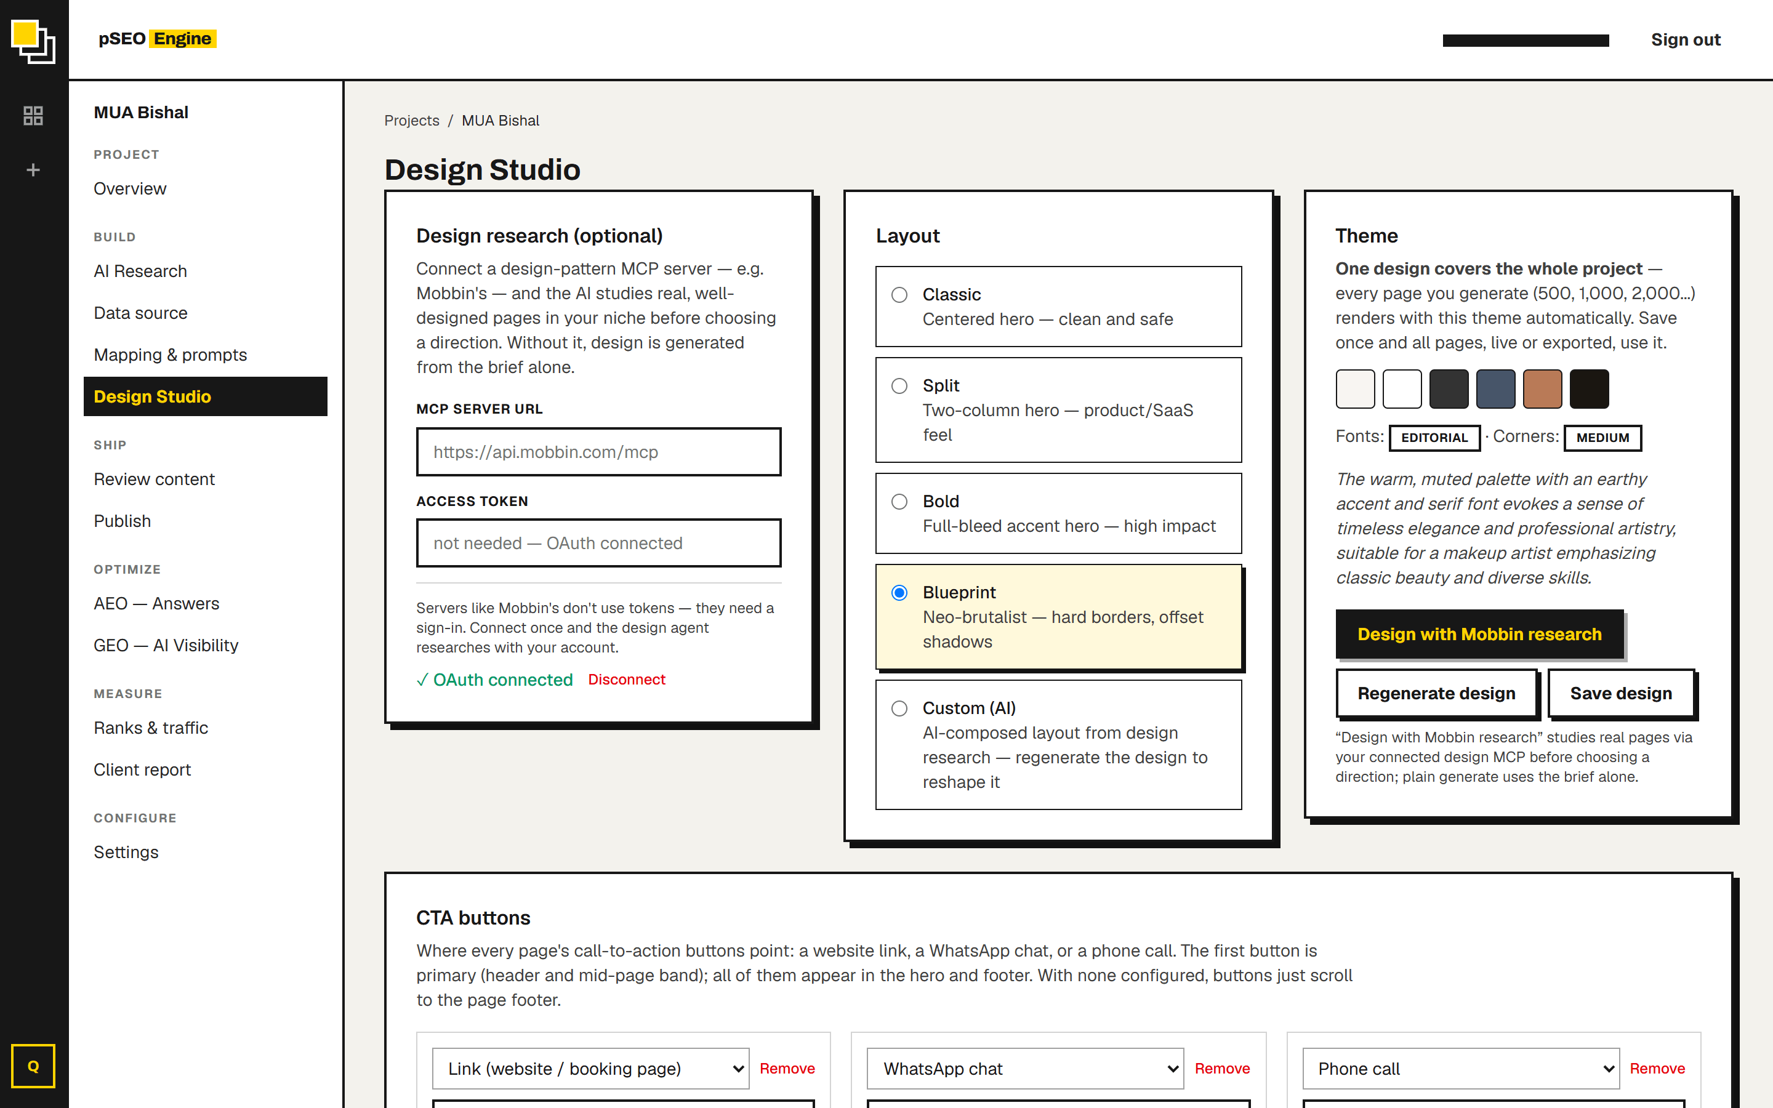Click the dark gray theme color swatch

pos(1449,389)
